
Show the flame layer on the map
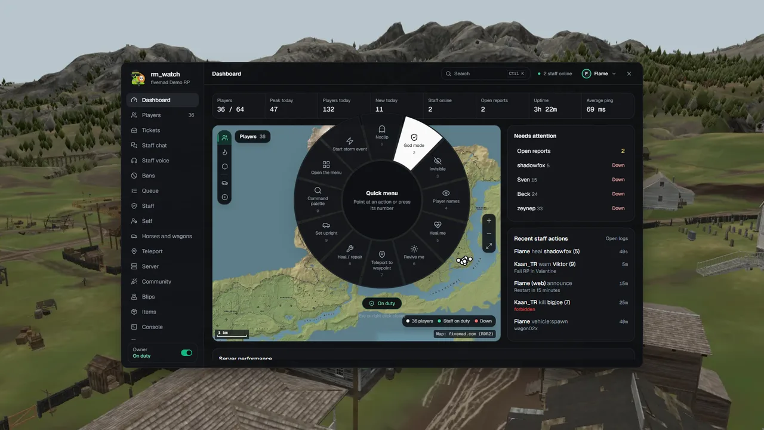pyautogui.click(x=224, y=152)
